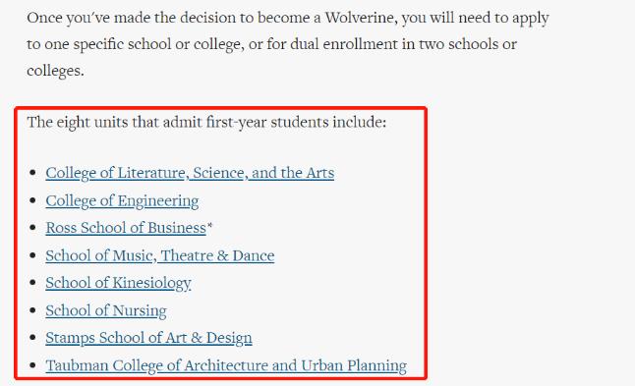Viewport: 635px width, 386px height.
Task: Click the bullet before Stamps School link
Action: (32, 338)
